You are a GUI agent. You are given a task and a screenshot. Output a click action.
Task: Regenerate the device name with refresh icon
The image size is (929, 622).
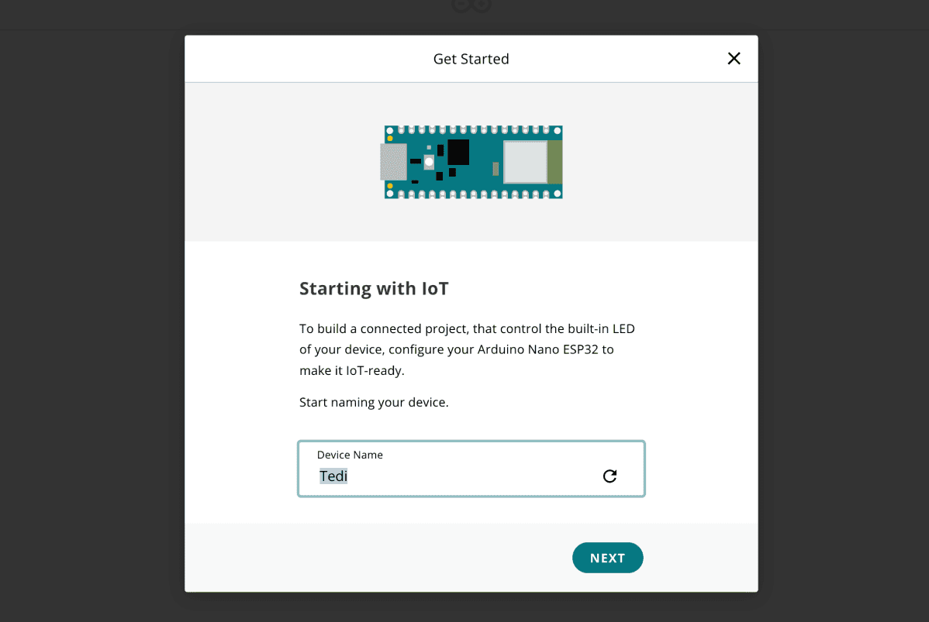point(610,476)
